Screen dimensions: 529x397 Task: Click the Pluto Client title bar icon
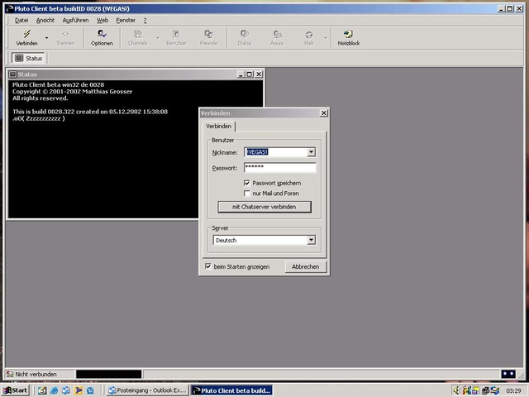tap(9, 8)
